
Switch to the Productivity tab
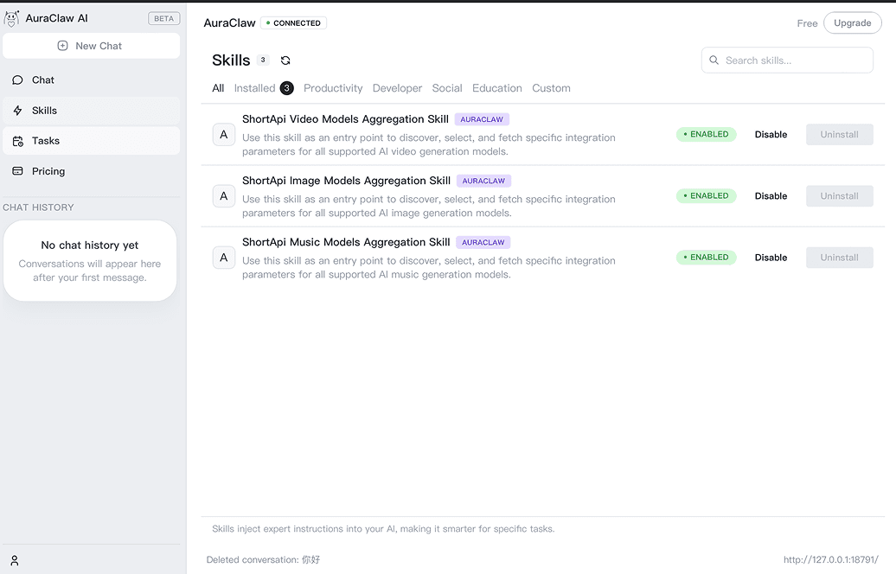point(333,88)
